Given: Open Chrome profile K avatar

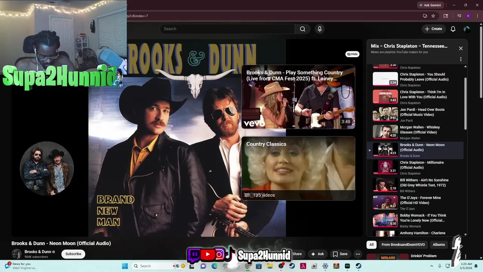Looking at the screenshot, I should pyautogui.click(x=468, y=16).
